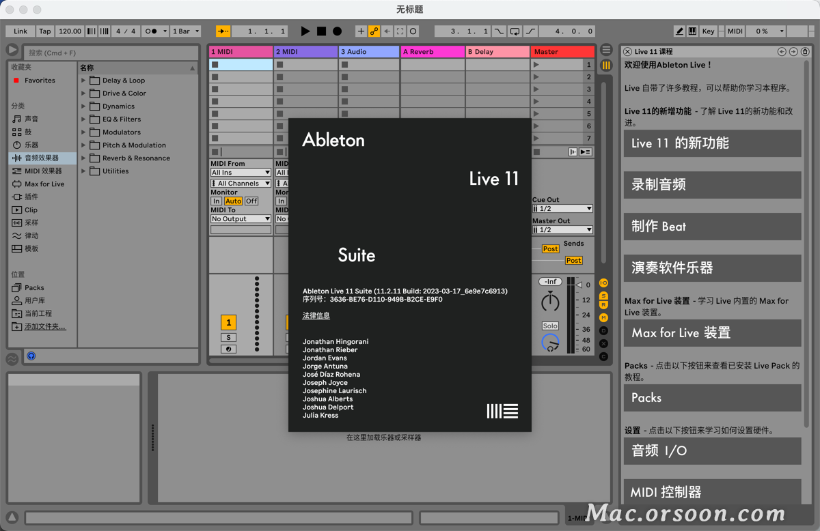Click the Link button

20,31
